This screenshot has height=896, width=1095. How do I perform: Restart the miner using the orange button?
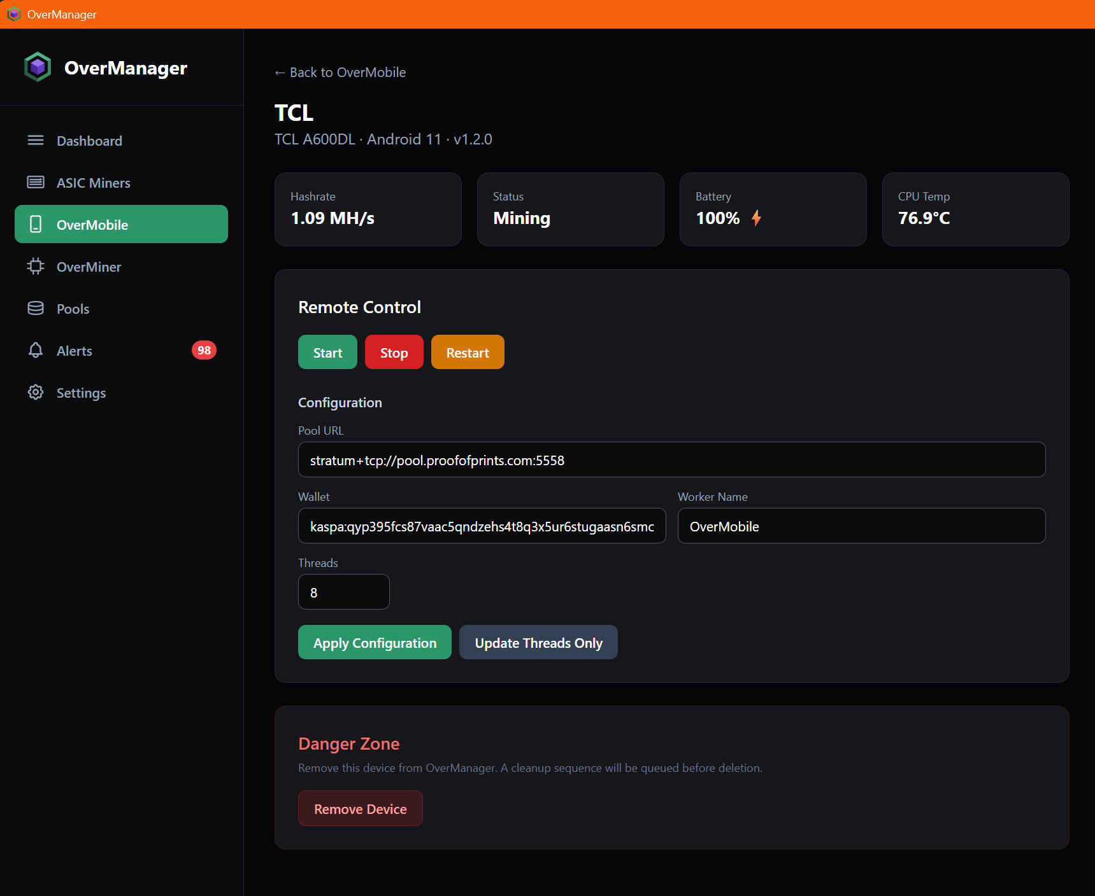pyautogui.click(x=468, y=352)
